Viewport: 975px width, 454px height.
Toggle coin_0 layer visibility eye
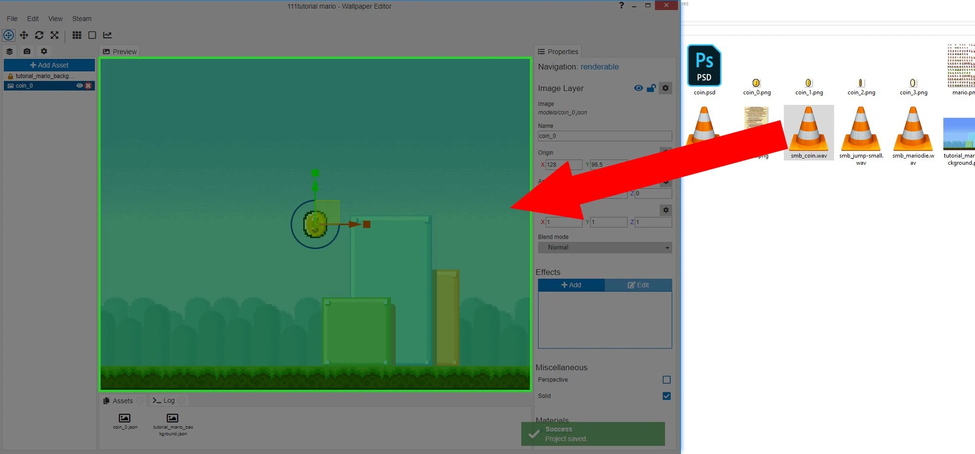(80, 86)
